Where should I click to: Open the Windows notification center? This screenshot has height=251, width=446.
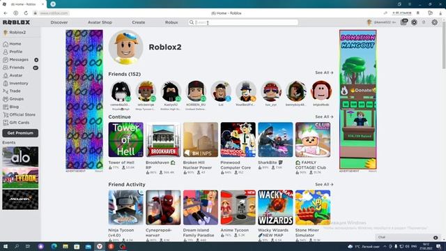coord(439,246)
